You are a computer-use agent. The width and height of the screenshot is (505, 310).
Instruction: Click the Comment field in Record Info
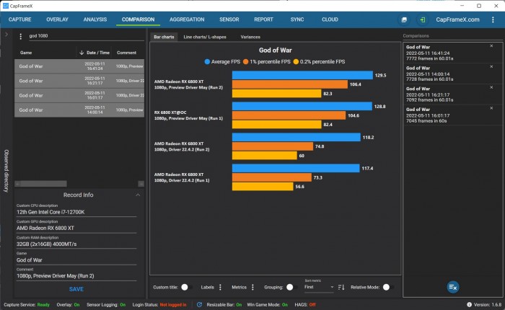[x=76, y=275]
